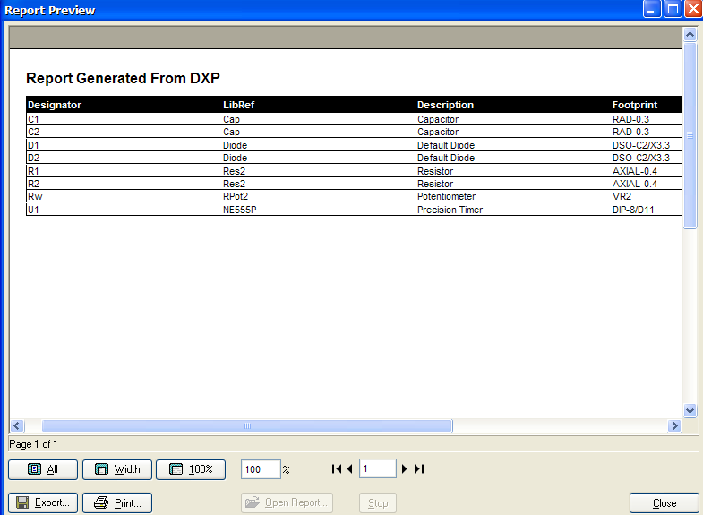Screen dimensions: 703x515
Task: Click the All pages view button
Action: click(43, 469)
